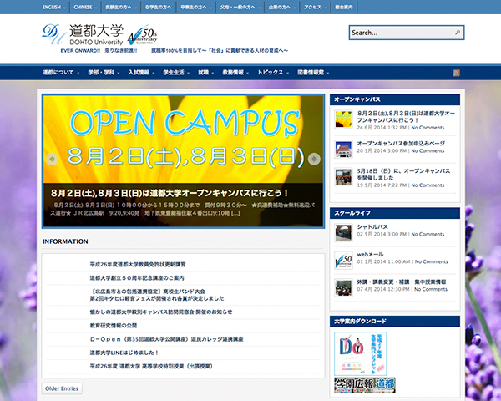Advance slider with the next arrow
Image resolution: width=501 pixels, height=401 pixels.
pyautogui.click(x=315, y=158)
